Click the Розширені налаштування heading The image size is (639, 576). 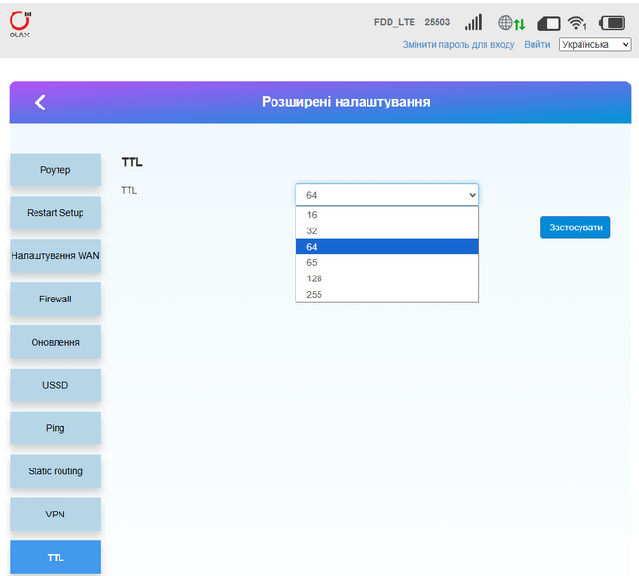click(345, 102)
